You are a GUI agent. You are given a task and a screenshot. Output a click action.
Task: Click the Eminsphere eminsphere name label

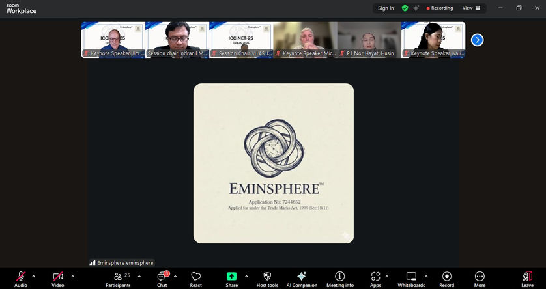(122, 263)
